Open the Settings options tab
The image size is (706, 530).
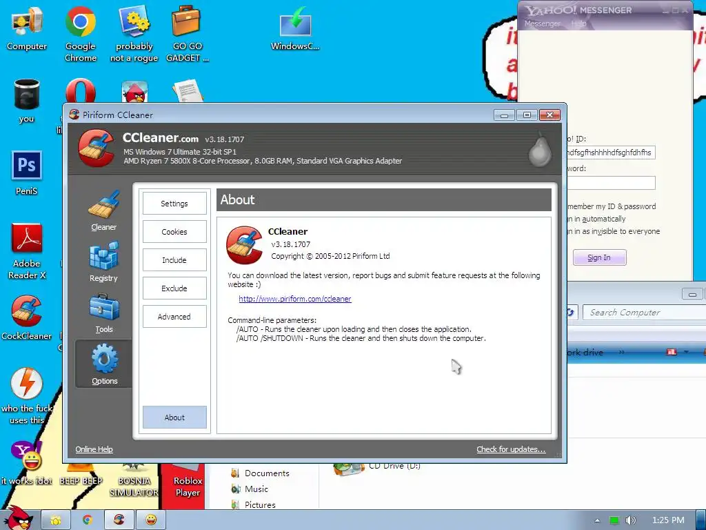174,204
